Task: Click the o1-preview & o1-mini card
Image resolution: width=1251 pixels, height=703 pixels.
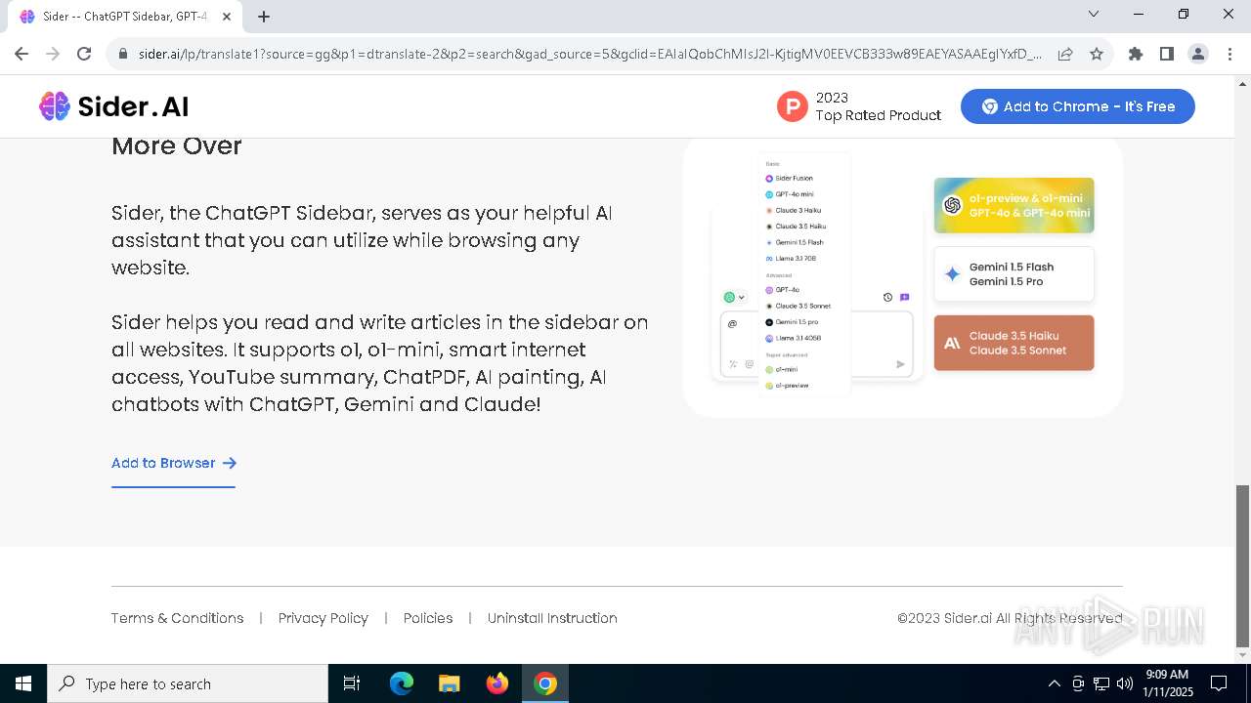Action: (1014, 205)
